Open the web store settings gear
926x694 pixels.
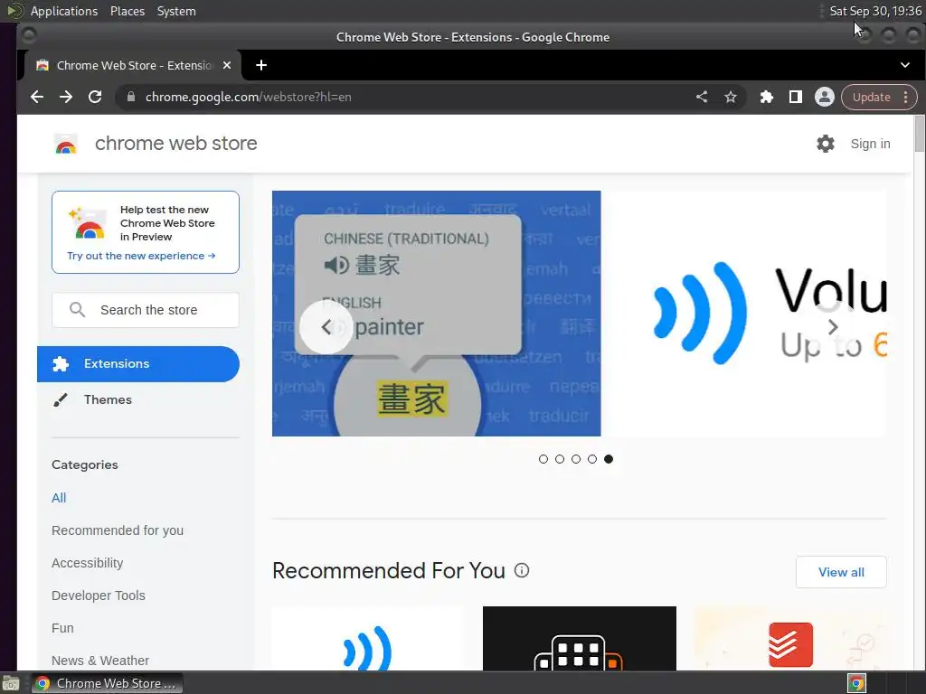coord(825,144)
